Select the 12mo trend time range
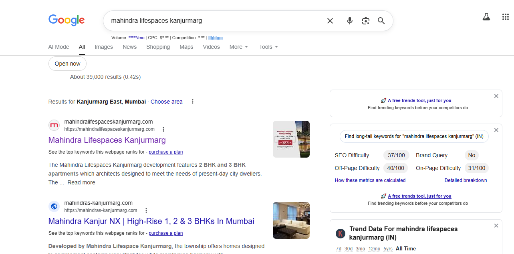Screen dimensions: 514x254 (x=374, y=249)
